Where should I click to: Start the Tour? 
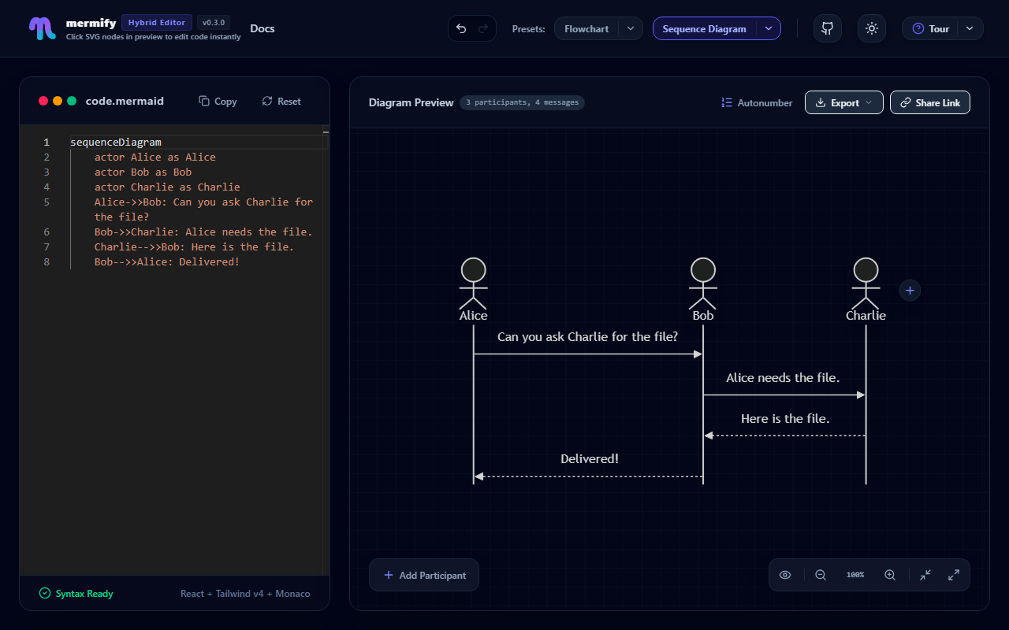pyautogui.click(x=930, y=28)
